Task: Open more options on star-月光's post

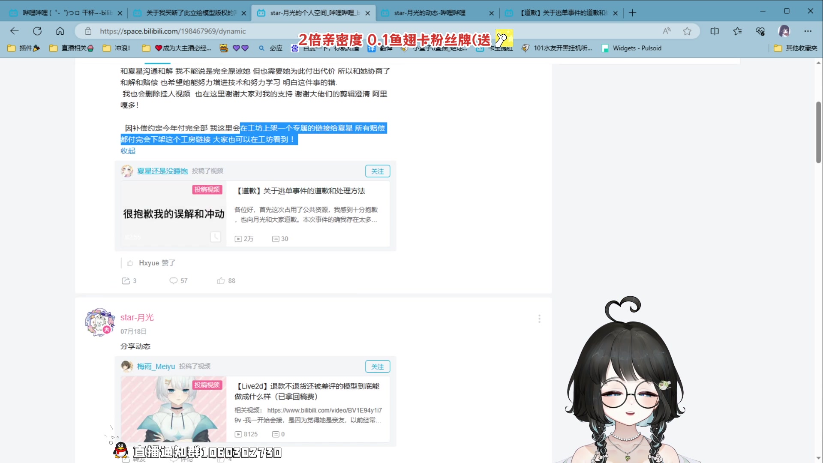Action: click(x=539, y=319)
